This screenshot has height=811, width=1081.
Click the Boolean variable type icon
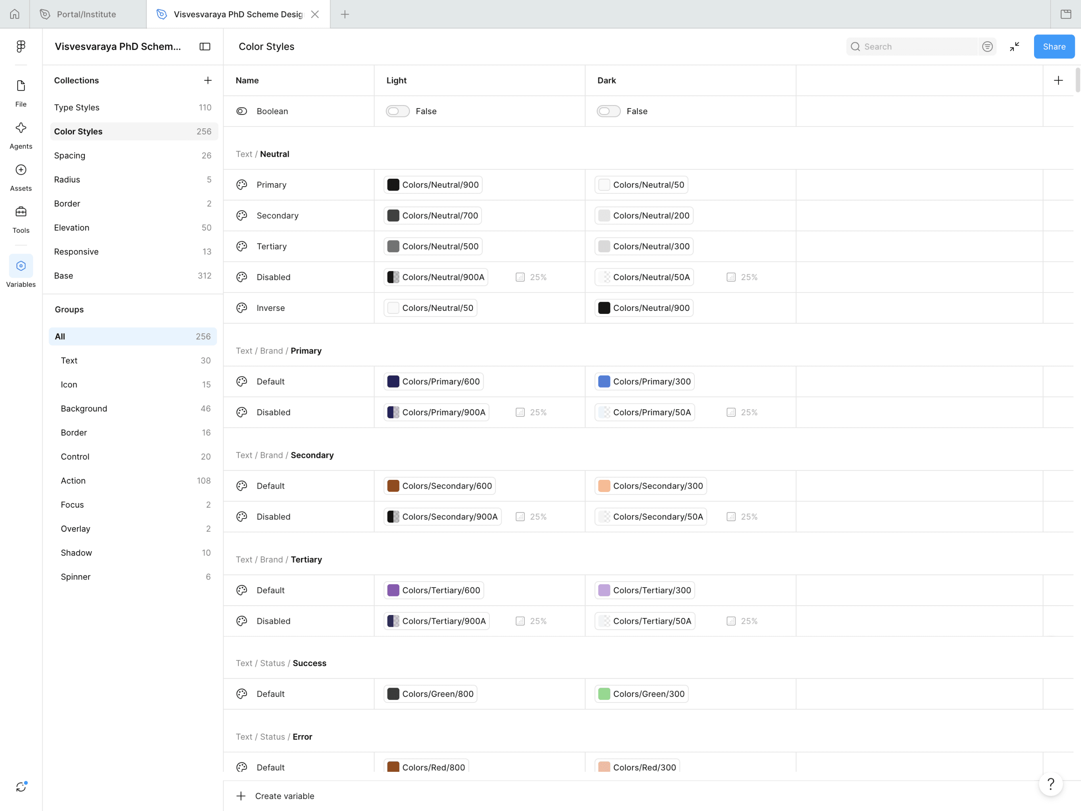click(242, 111)
